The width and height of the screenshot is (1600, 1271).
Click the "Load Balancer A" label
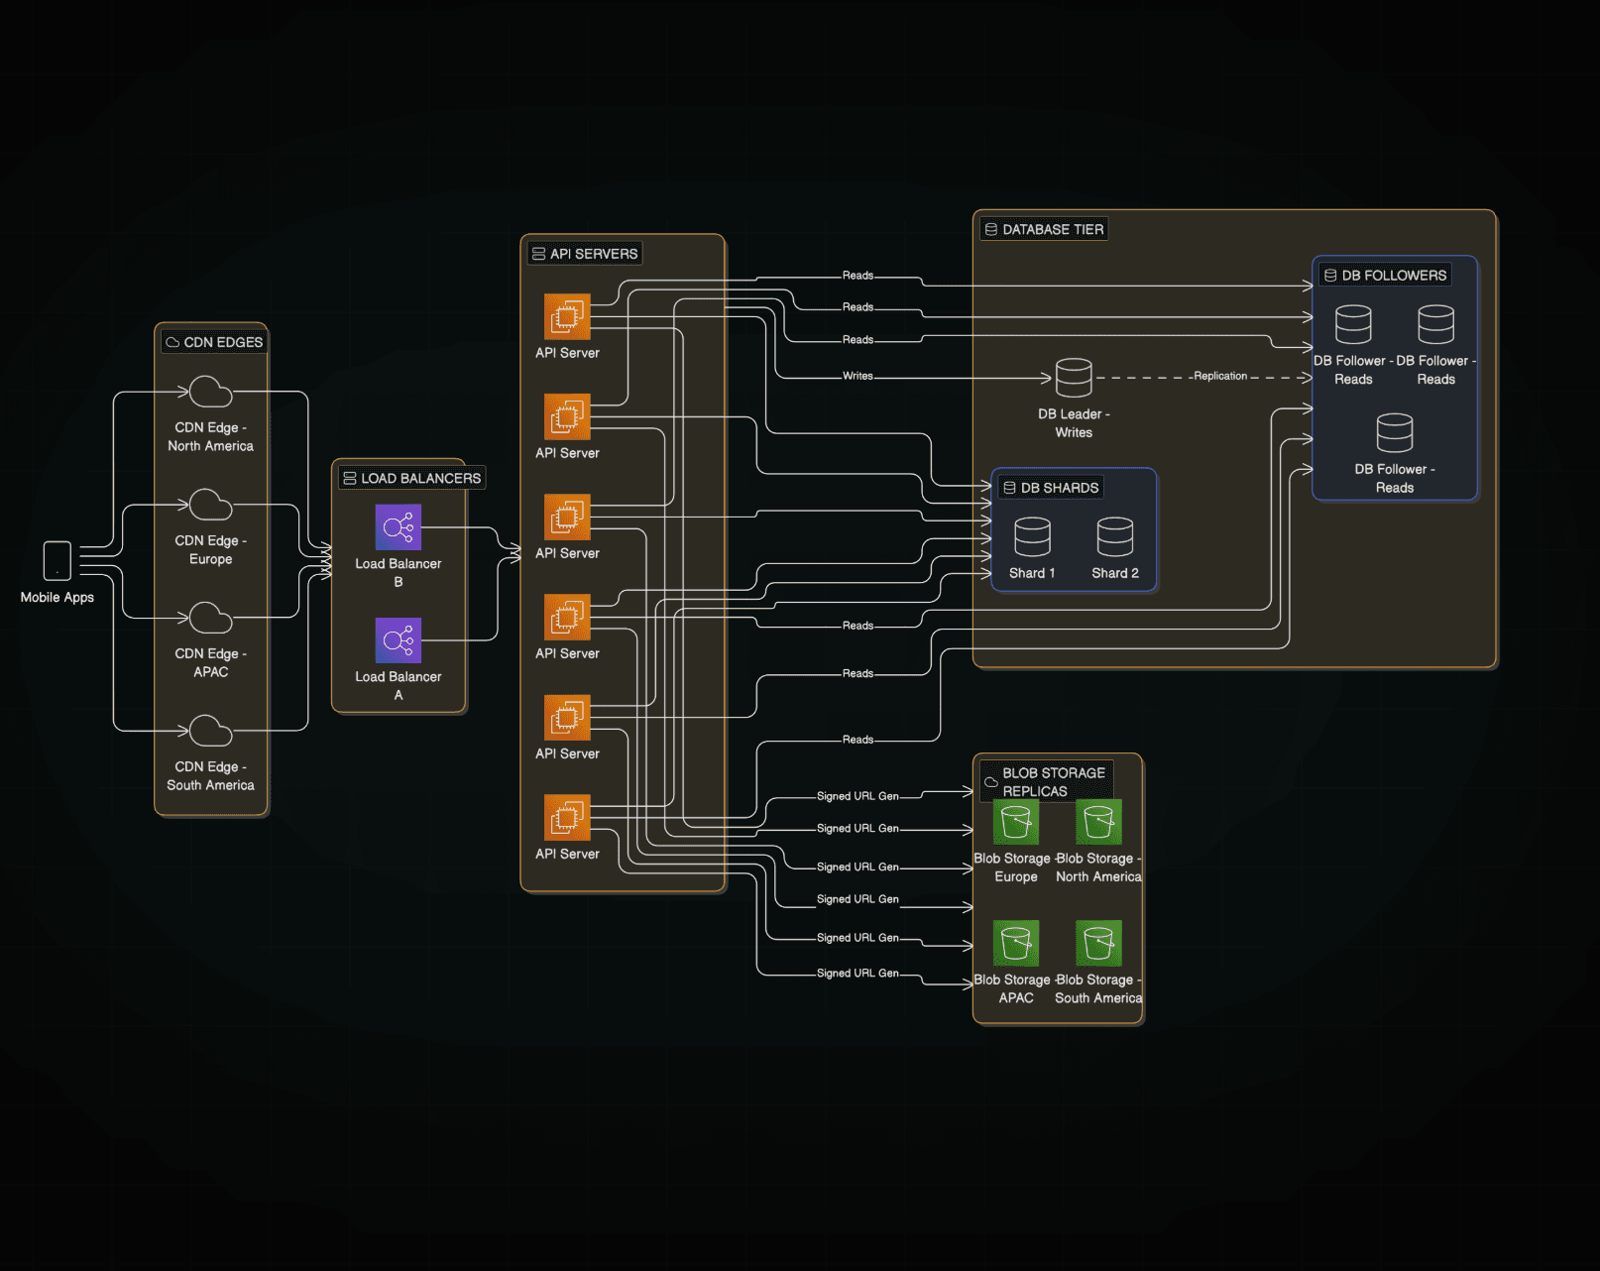399,685
